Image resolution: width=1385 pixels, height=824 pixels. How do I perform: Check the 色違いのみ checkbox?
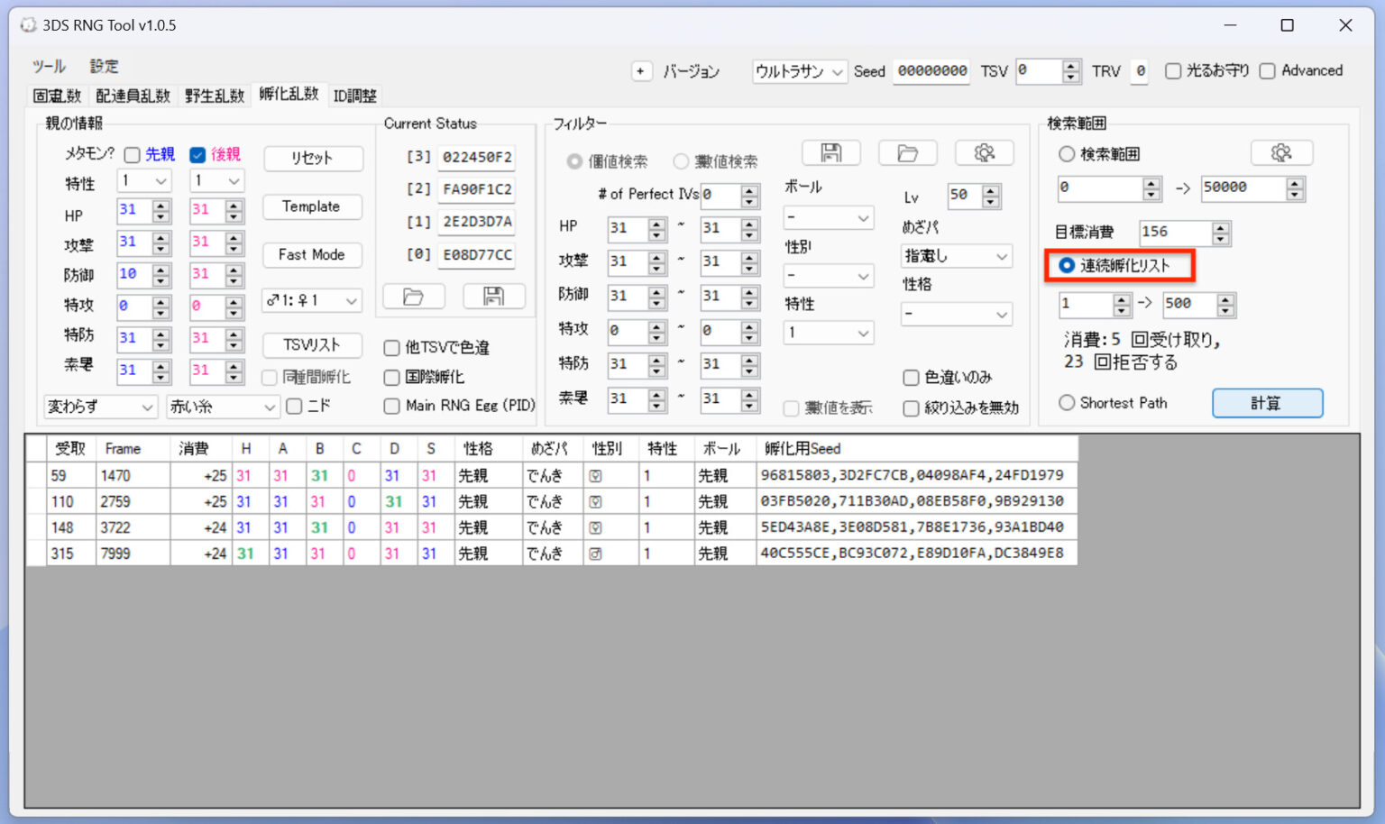pos(911,378)
